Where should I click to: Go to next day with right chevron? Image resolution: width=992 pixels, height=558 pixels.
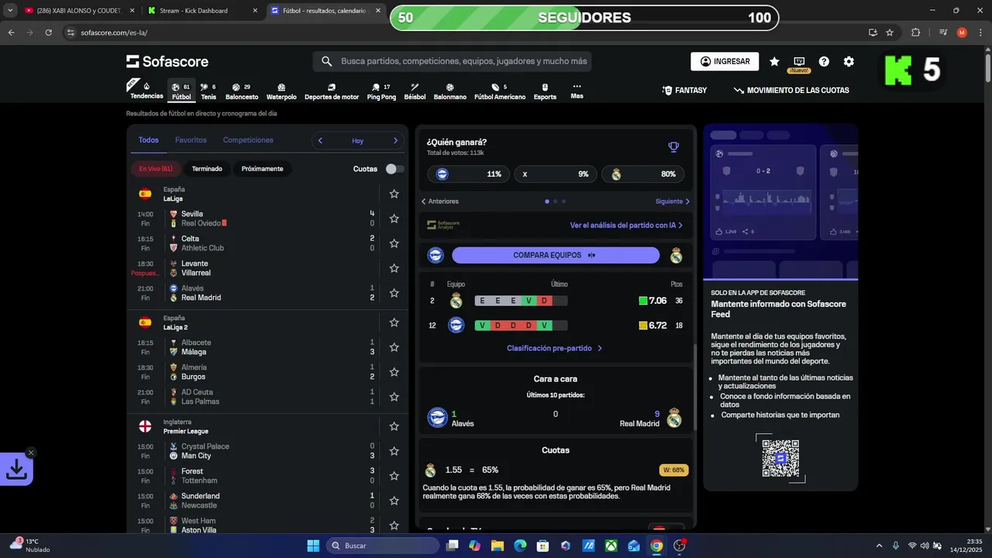point(395,140)
